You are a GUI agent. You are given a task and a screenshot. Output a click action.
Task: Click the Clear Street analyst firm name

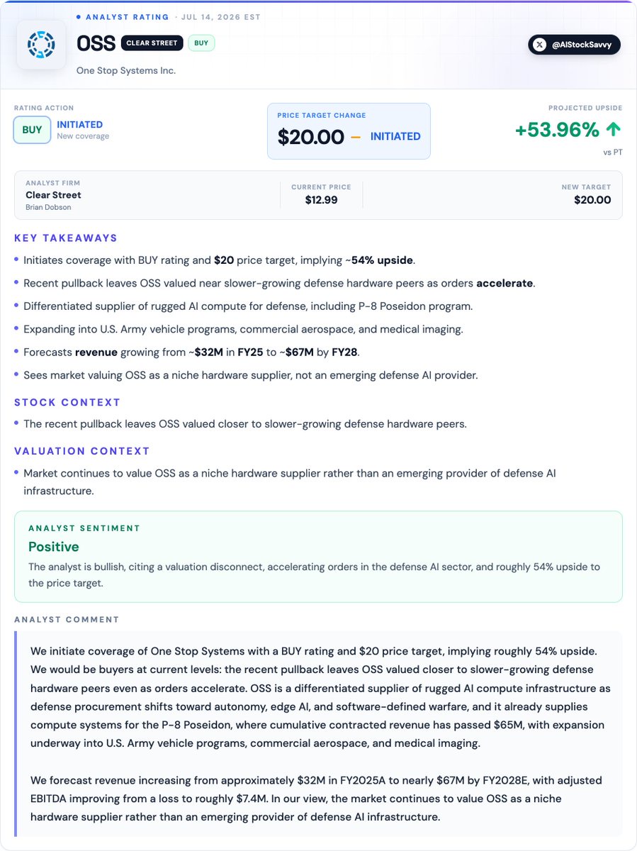point(53,195)
